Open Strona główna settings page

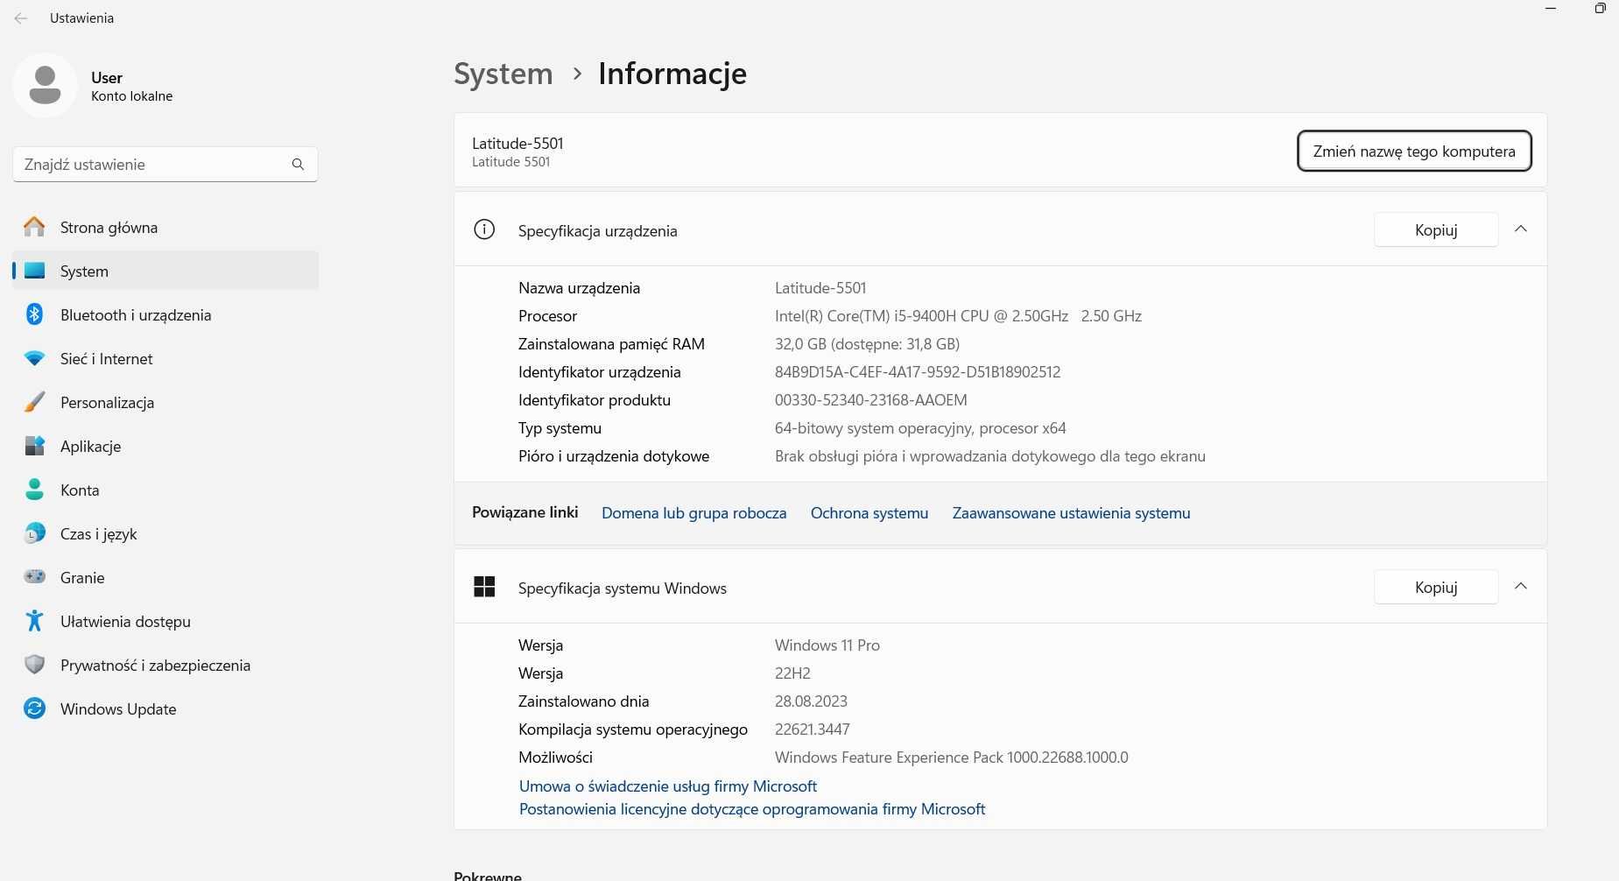click(x=165, y=227)
